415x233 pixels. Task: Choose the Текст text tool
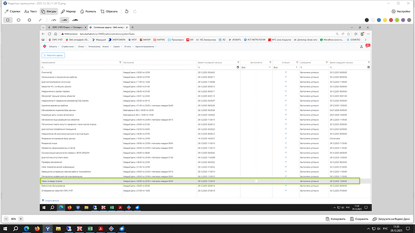pos(31,11)
